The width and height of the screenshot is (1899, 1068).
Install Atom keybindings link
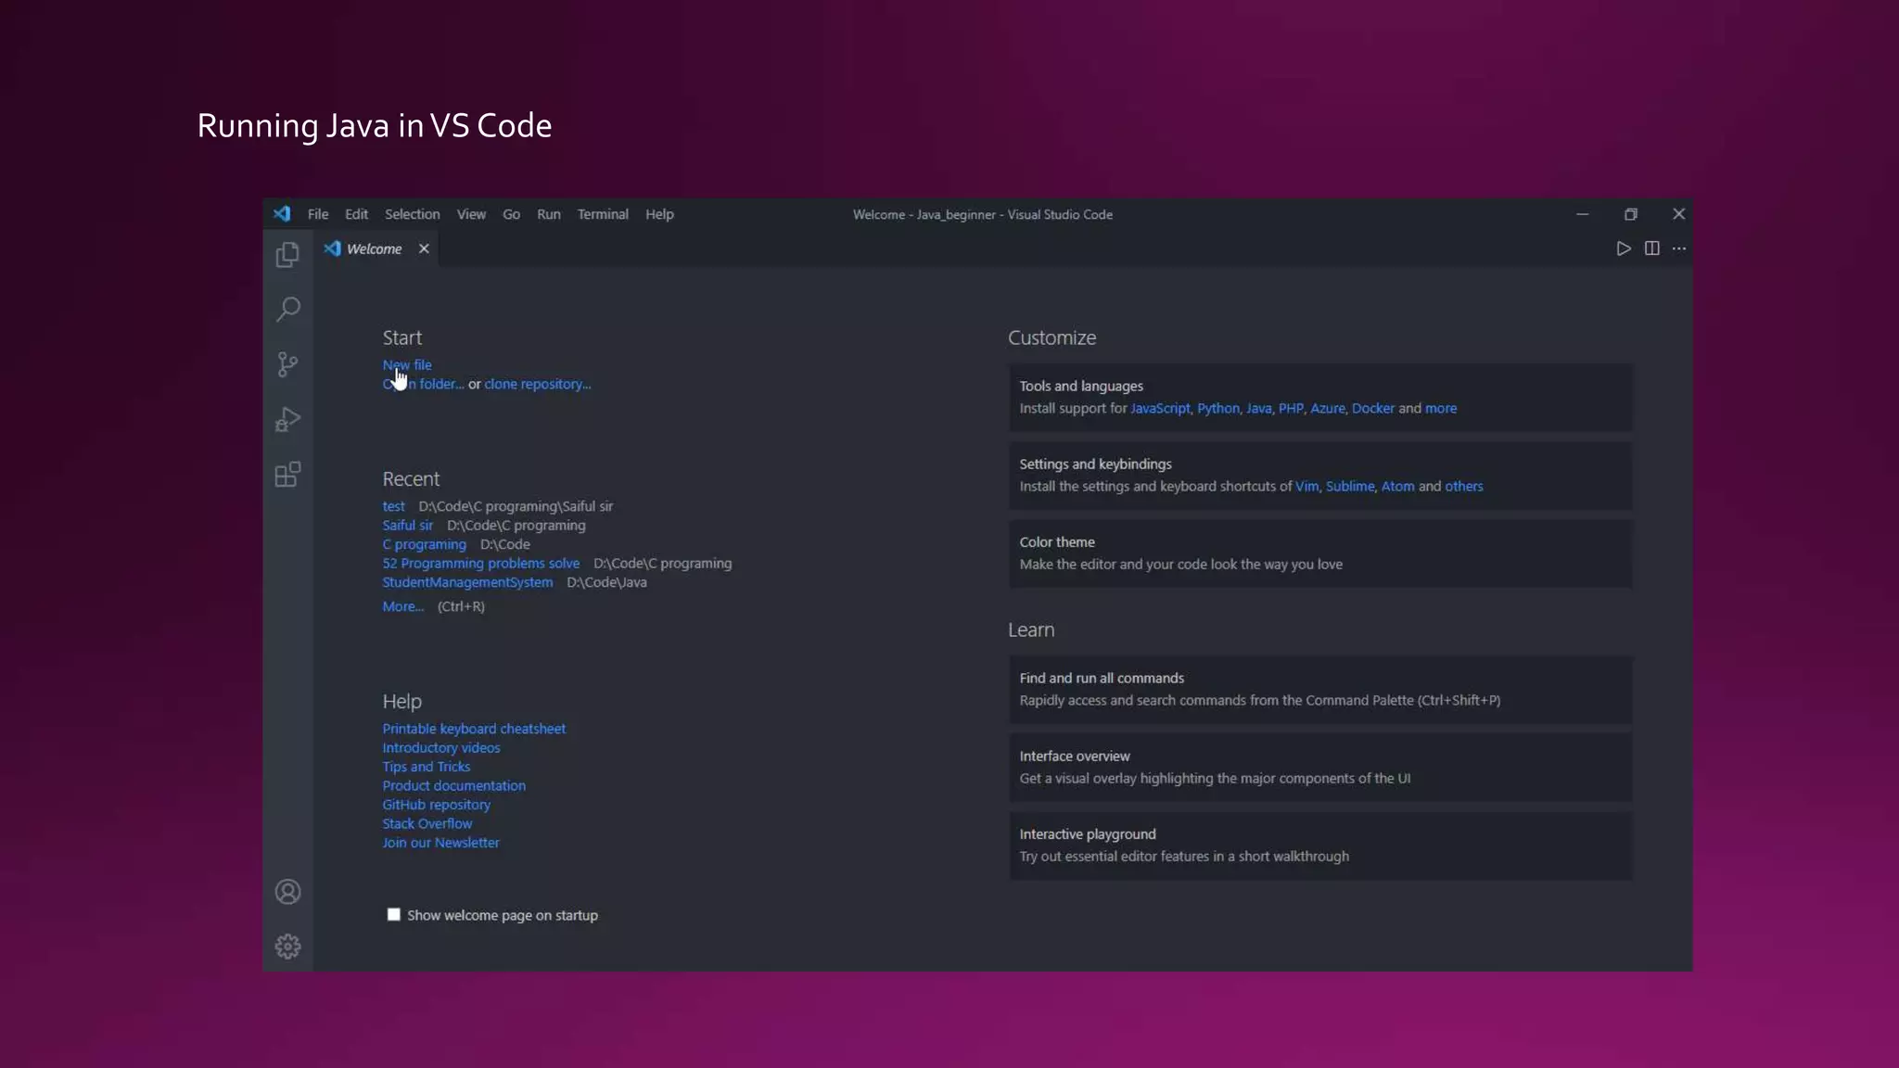[x=1397, y=486]
